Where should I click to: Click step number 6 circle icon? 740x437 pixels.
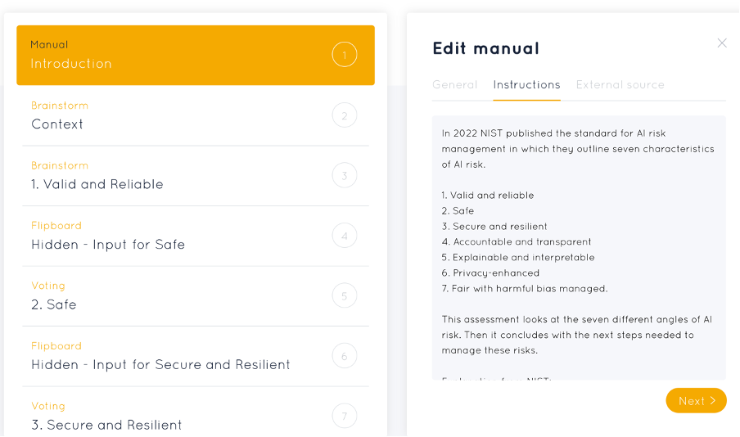(x=345, y=357)
